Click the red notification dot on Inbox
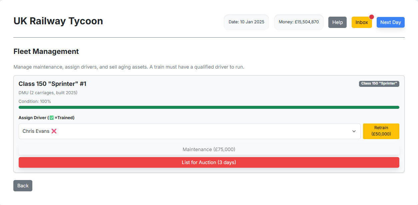Viewport: 418px width, 205px height. click(x=371, y=17)
